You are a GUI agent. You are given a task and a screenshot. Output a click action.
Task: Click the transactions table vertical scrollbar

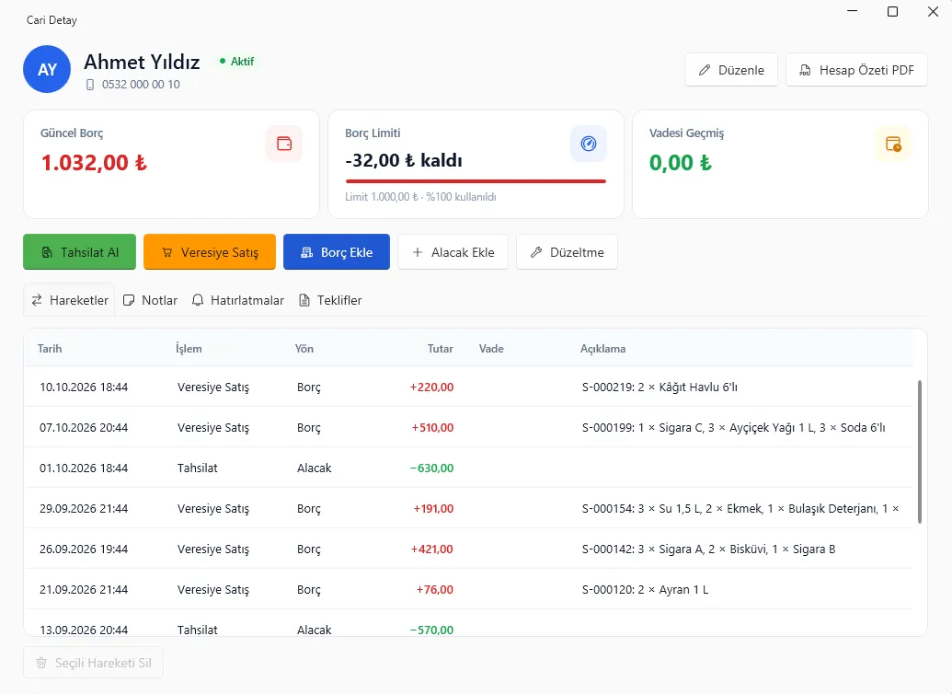click(x=920, y=452)
